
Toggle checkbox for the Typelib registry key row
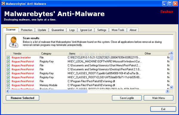point(8,73)
